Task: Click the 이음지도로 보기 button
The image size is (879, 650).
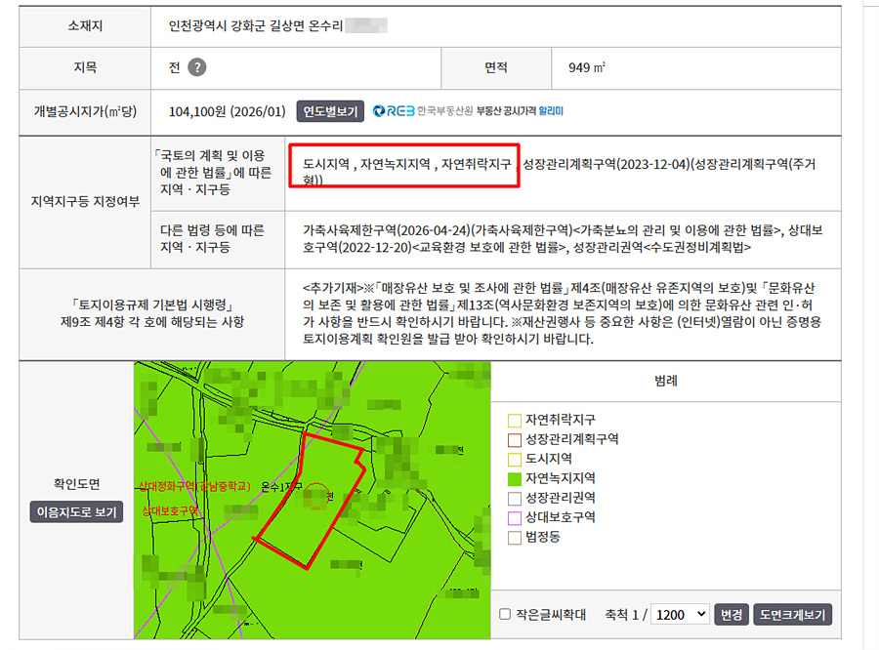Action: click(76, 511)
